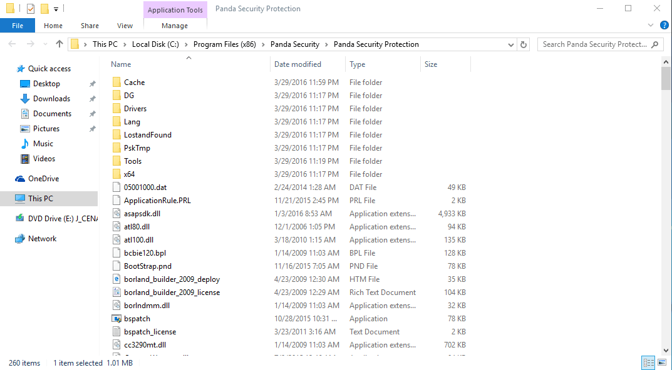This screenshot has height=370, width=672.
Task: Select the ApplicationRule.PRL file name
Action: pyautogui.click(x=157, y=201)
